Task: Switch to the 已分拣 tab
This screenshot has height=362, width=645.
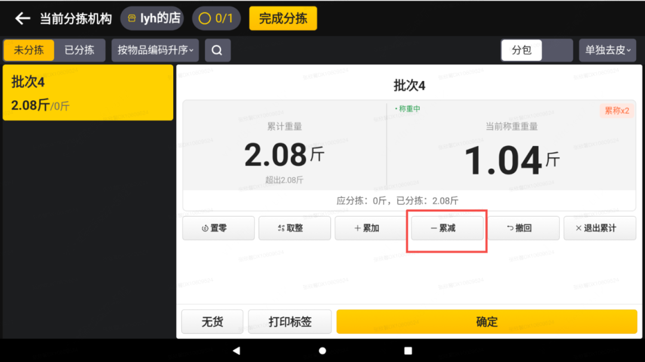Action: pos(79,50)
